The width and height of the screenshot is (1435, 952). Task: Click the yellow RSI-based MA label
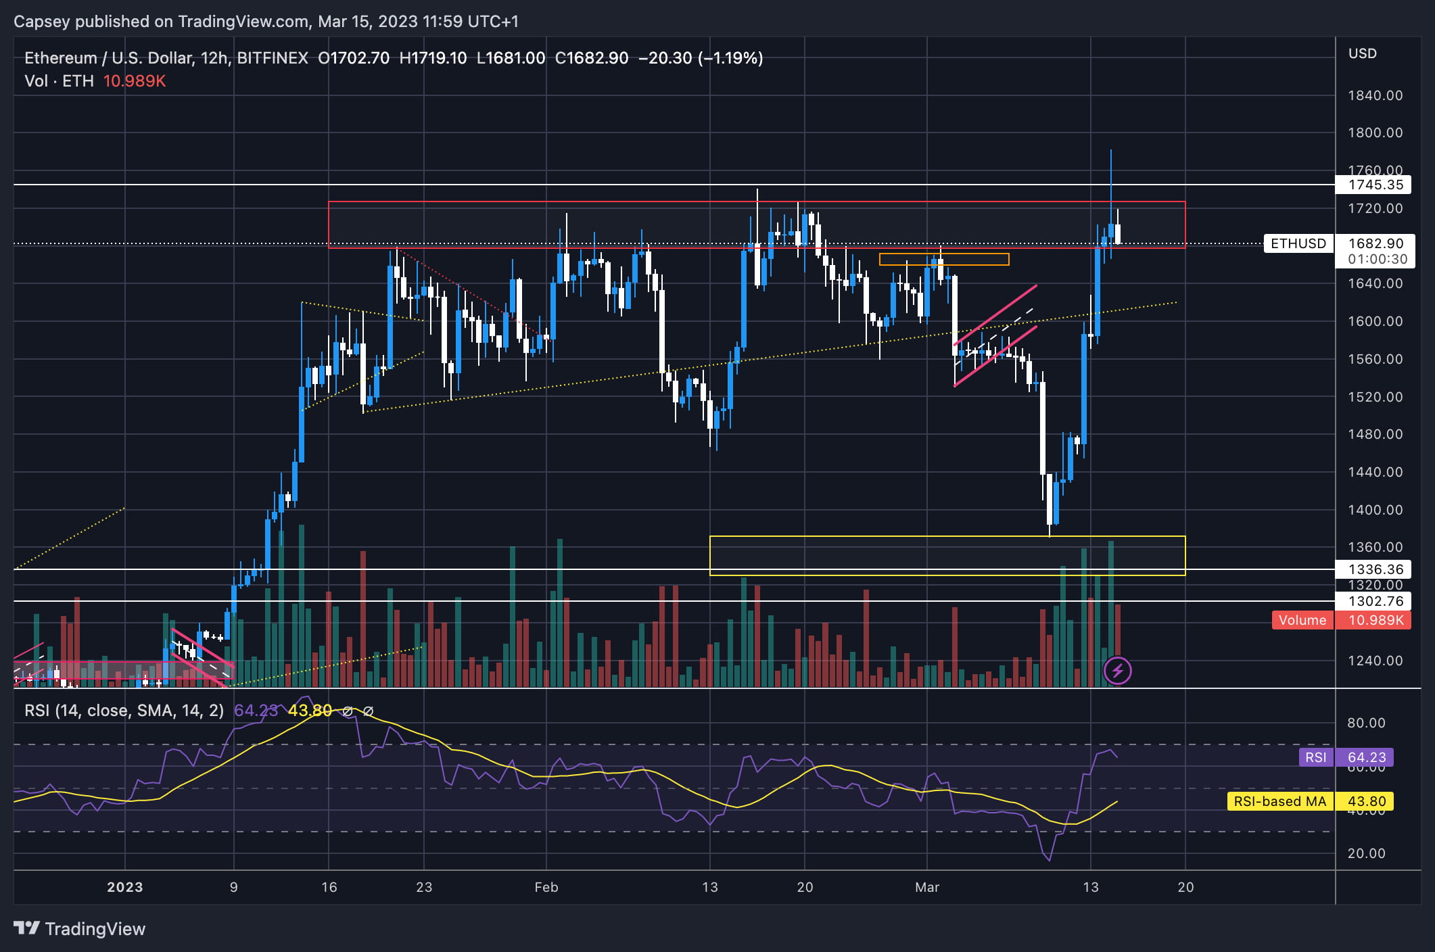click(1279, 801)
